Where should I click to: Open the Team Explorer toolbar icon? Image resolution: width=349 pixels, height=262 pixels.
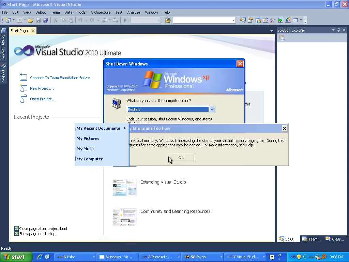pos(258,20)
